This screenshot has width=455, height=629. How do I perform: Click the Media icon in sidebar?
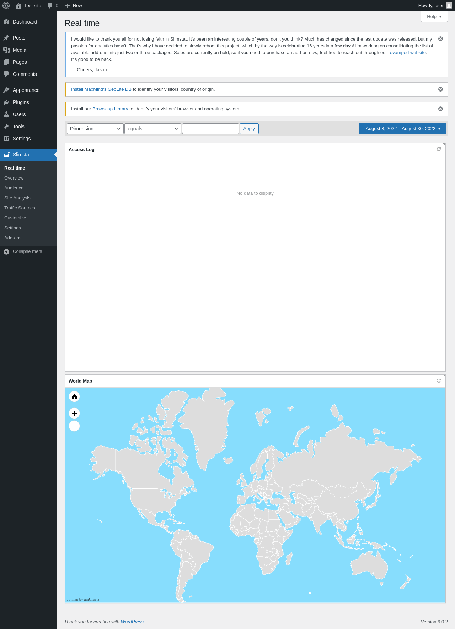click(6, 50)
